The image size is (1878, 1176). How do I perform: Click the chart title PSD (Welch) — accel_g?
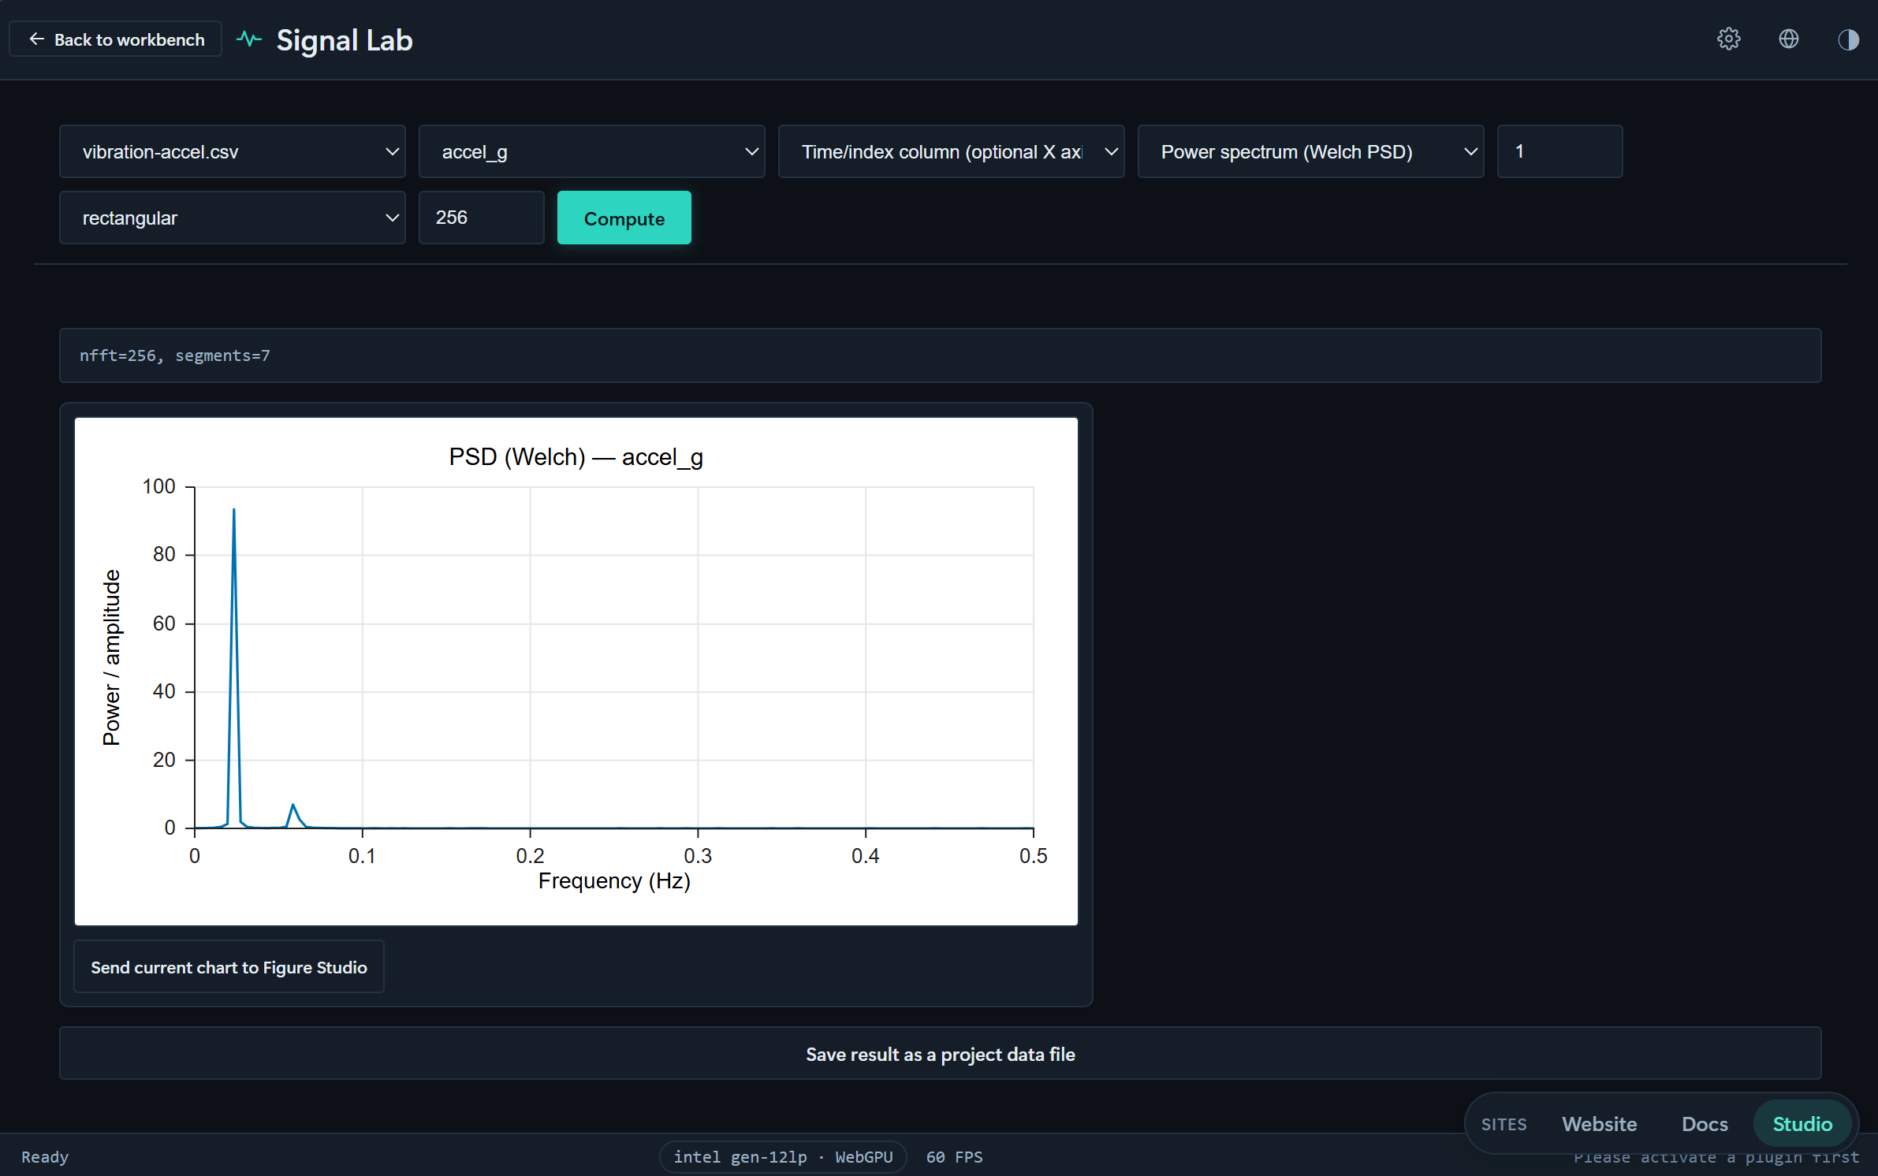click(x=576, y=457)
